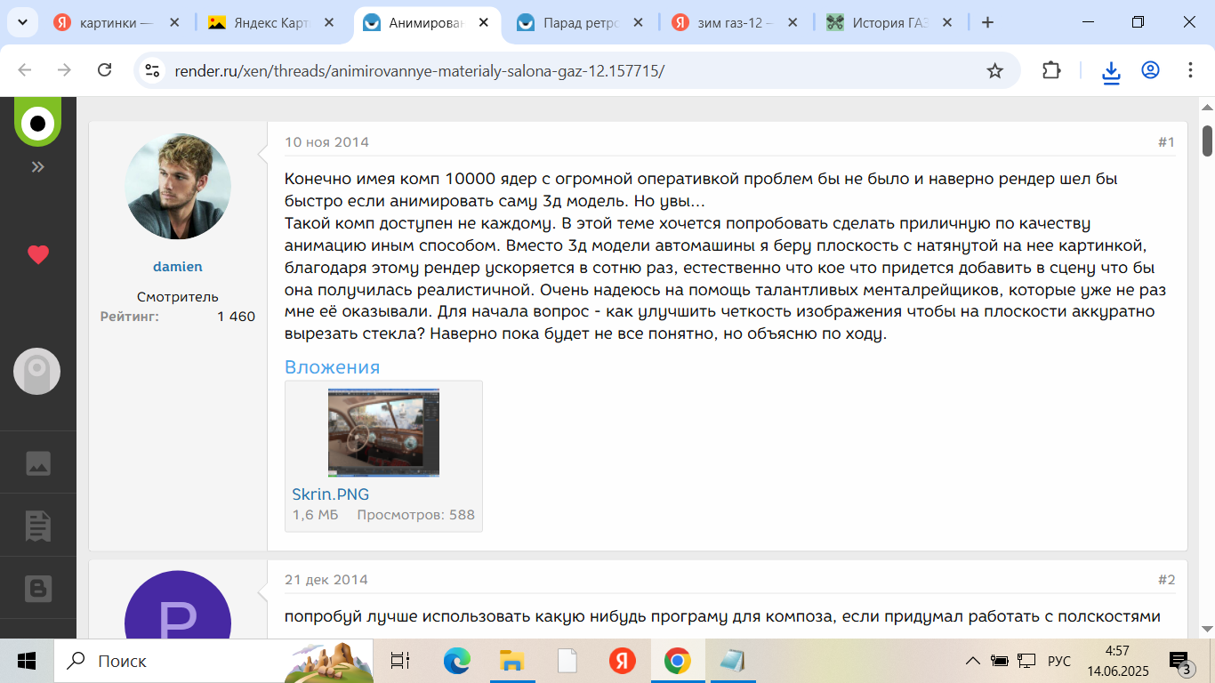Open the Chrome extensions puzzle icon
Viewport: 1215px width, 683px height.
tap(1051, 70)
